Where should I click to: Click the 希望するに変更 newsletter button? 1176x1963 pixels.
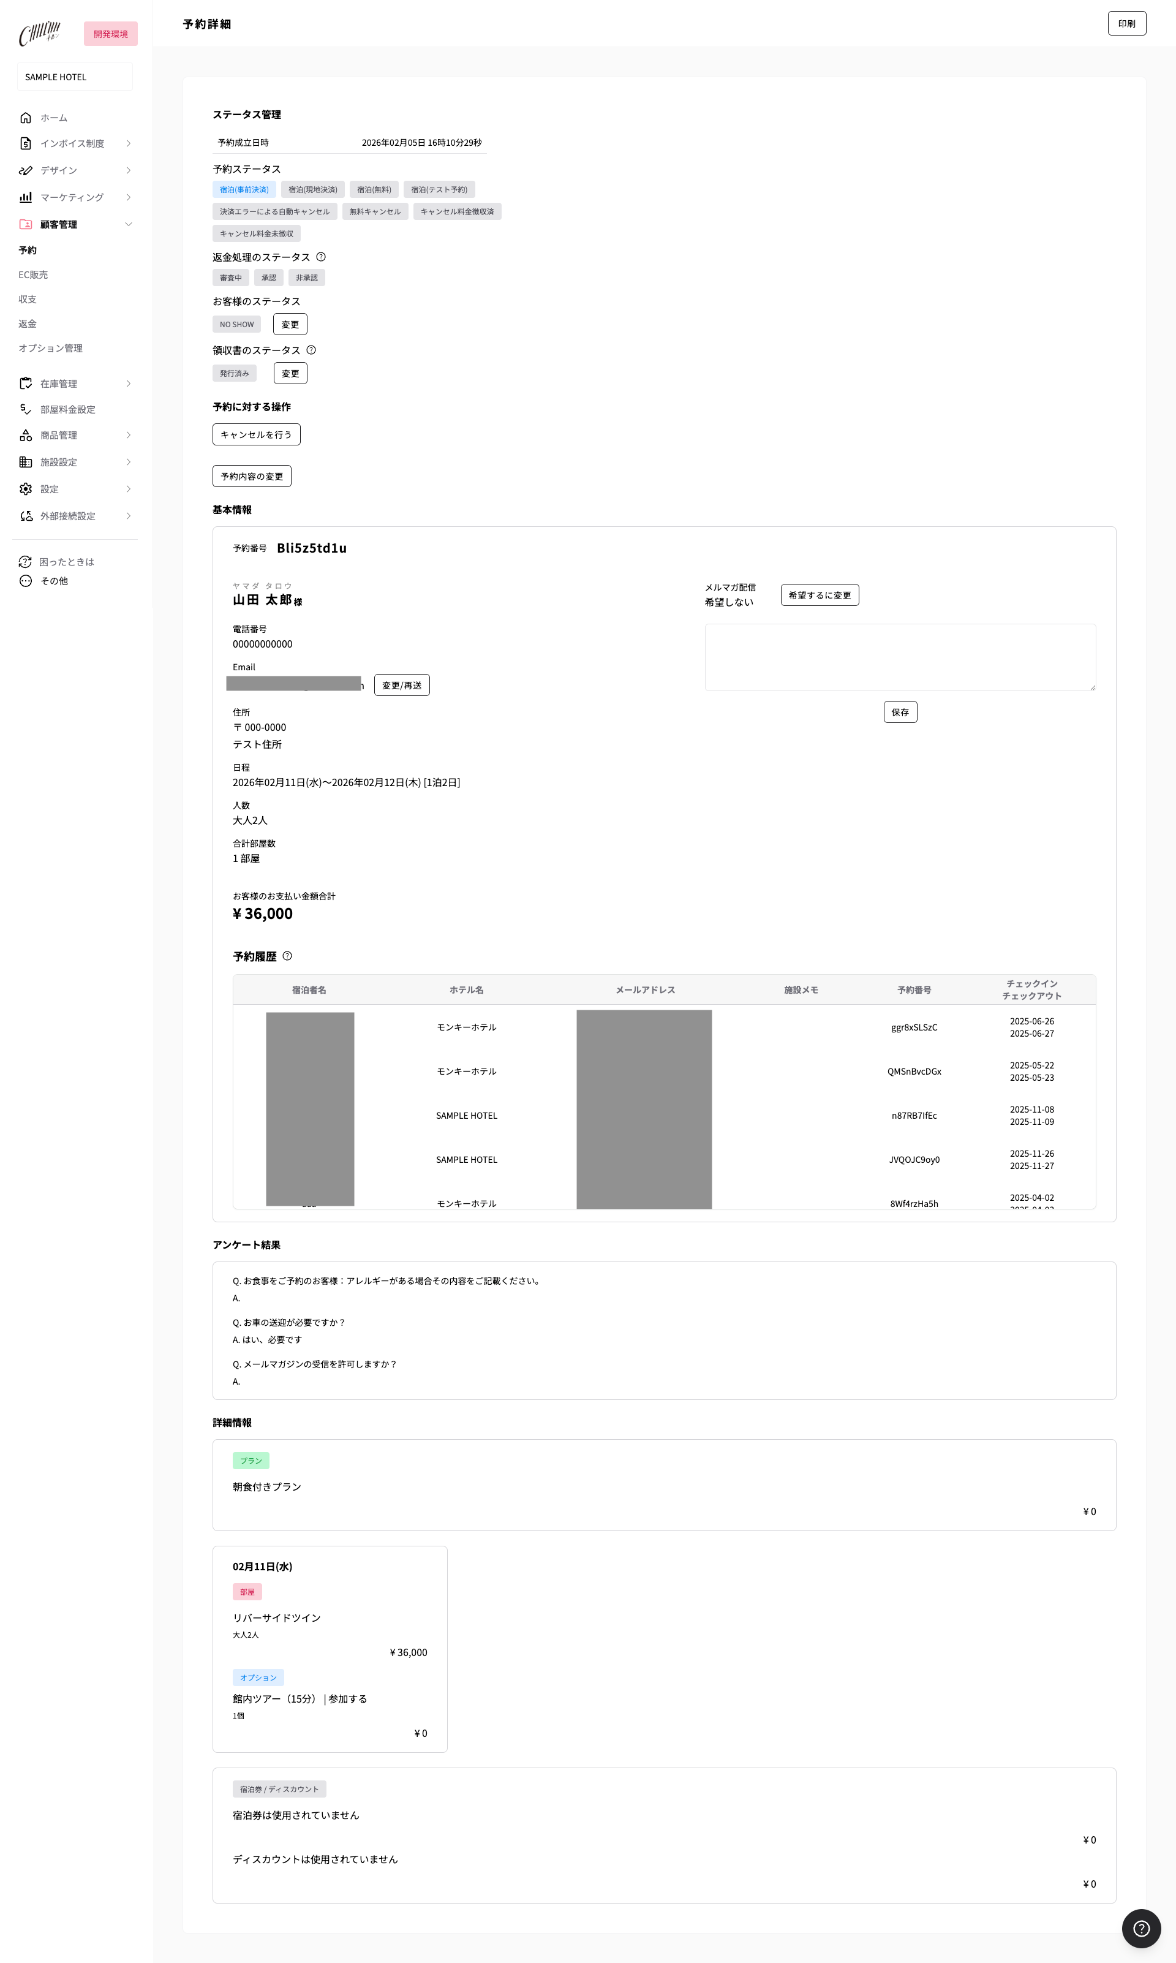tap(818, 595)
